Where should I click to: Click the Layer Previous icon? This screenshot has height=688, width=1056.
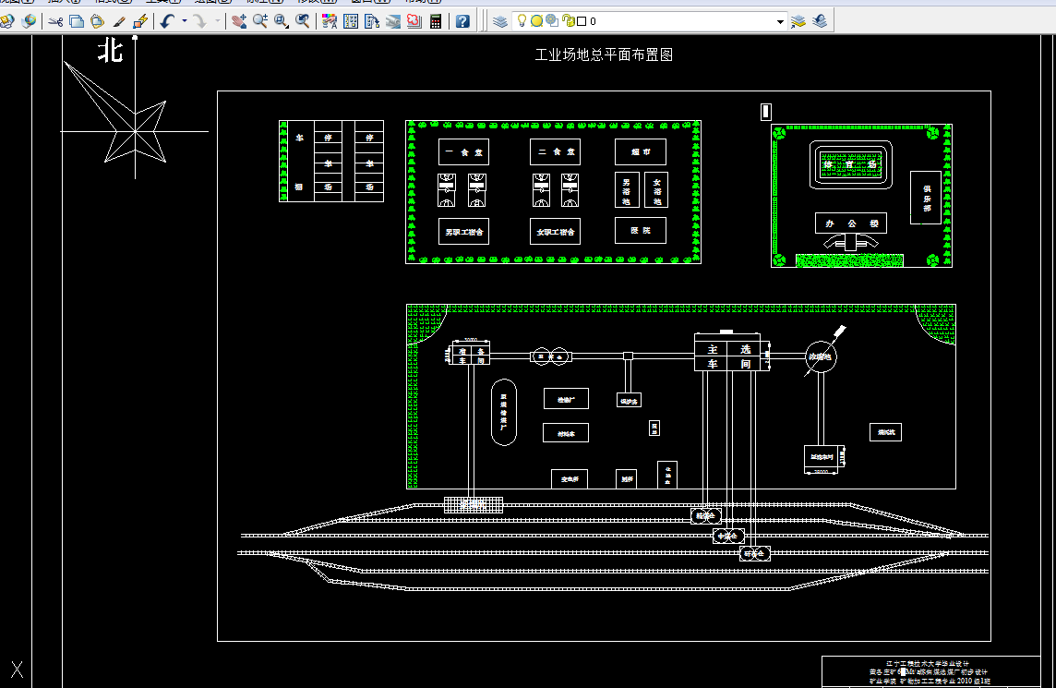(x=820, y=21)
